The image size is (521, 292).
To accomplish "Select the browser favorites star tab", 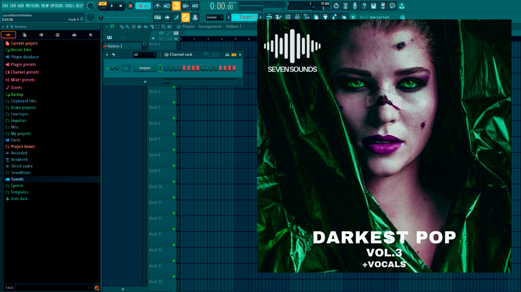I will point(90,35).
